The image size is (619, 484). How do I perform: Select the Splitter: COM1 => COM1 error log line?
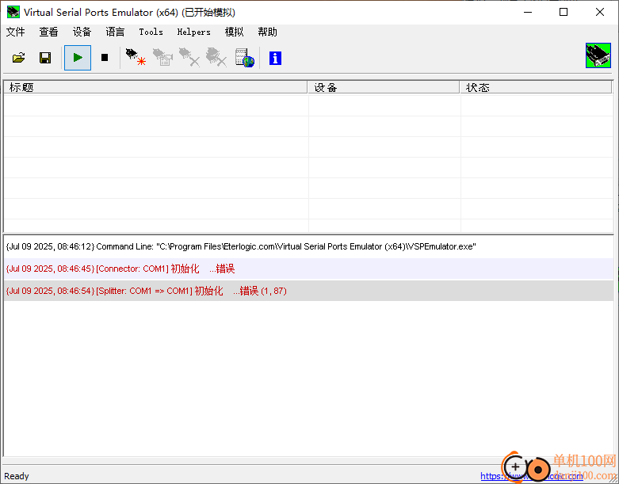tap(308, 291)
